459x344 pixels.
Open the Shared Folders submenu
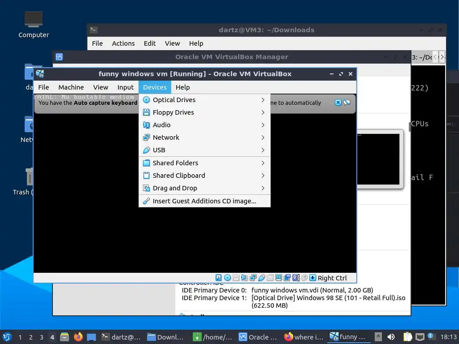(x=204, y=163)
